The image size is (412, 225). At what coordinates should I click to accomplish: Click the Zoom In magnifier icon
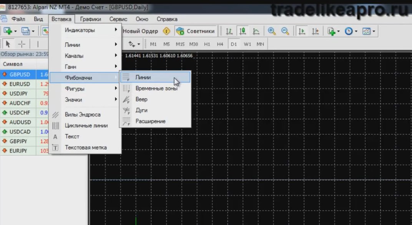[x=272, y=31]
